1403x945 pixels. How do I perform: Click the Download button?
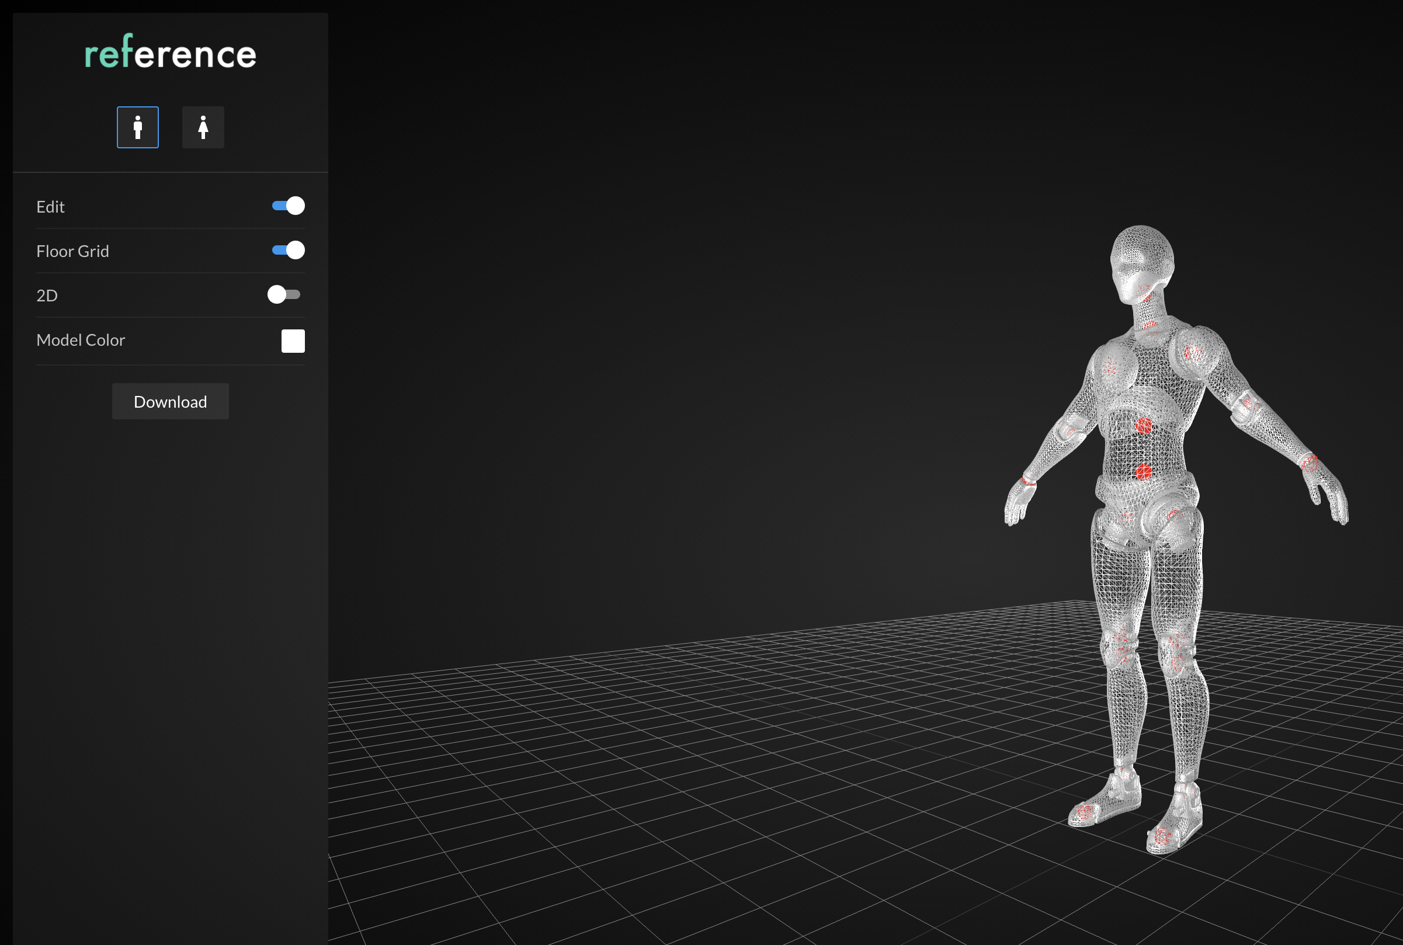[171, 401]
